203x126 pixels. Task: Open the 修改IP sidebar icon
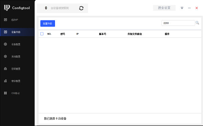(5, 20)
